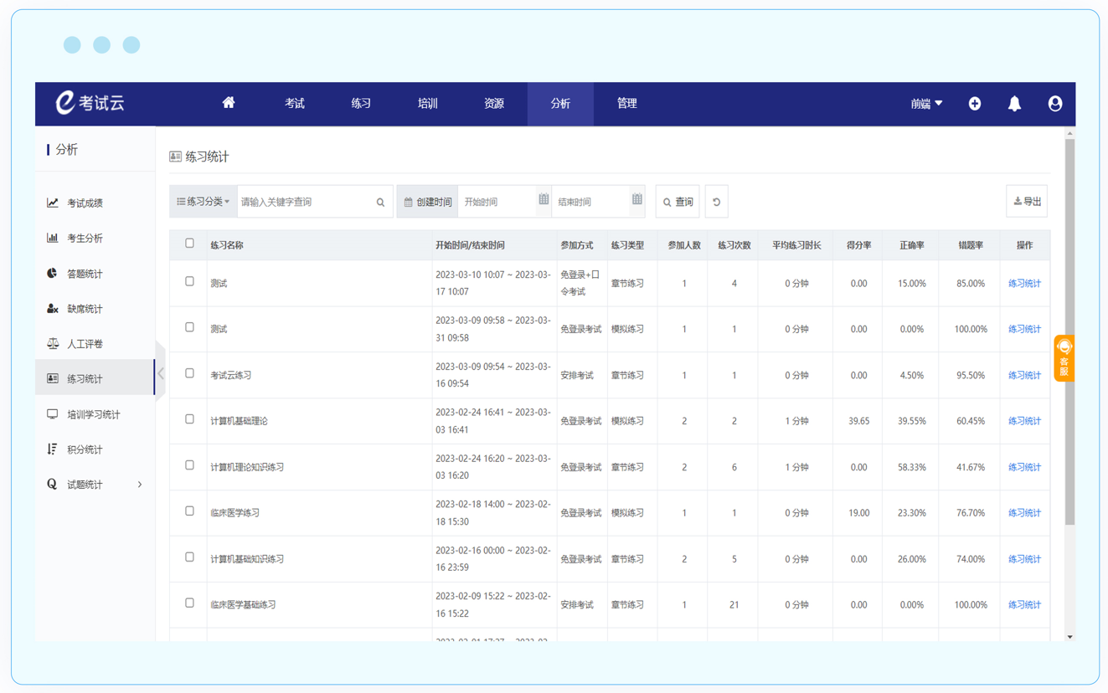Check the box for 考试云练习 row
1108x693 pixels.
pos(189,373)
